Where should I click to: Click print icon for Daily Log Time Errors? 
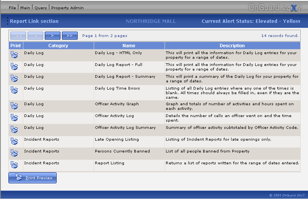(14, 90)
